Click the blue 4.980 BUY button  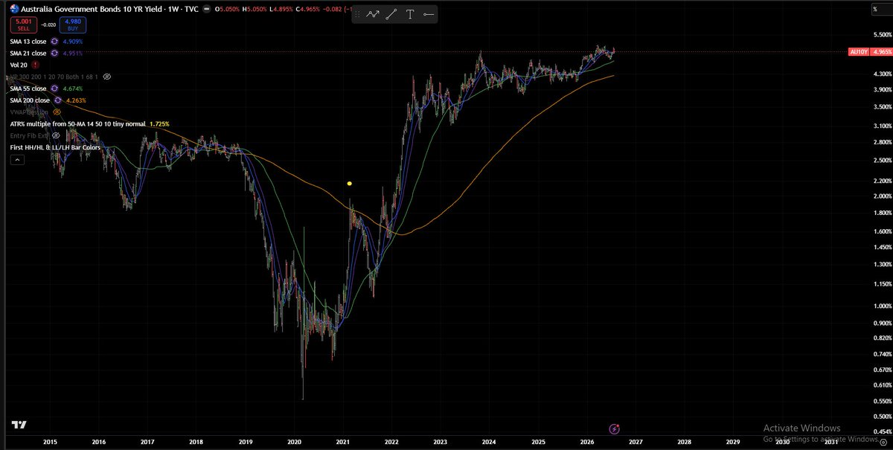pyautogui.click(x=74, y=26)
